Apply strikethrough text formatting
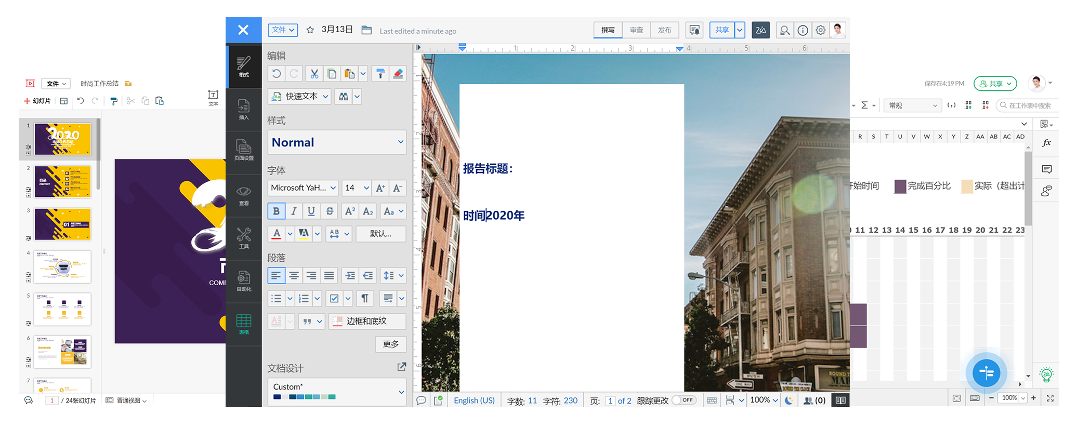 [x=330, y=211]
